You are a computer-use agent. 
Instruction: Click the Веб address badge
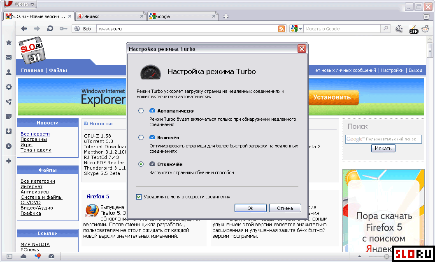(83, 29)
